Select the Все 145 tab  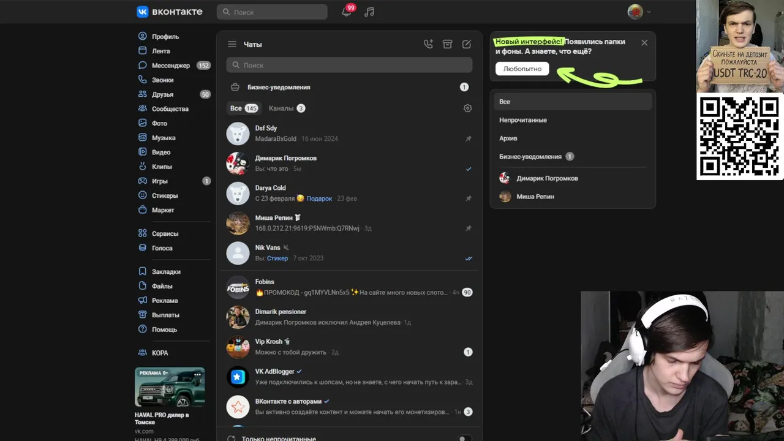click(x=244, y=108)
